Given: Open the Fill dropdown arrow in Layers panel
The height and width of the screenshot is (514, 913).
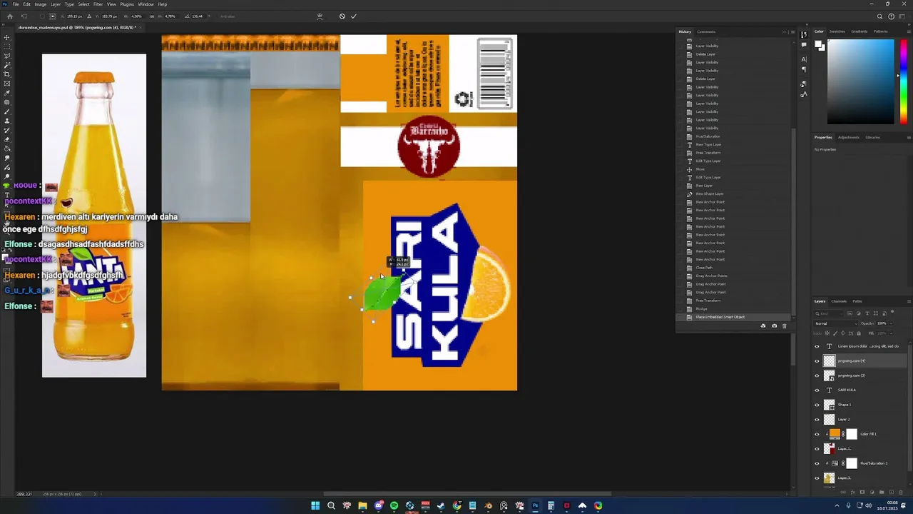Looking at the screenshot, I should click(892, 333).
